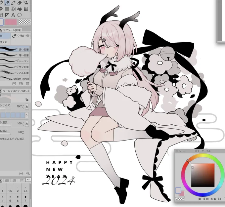Click the hue ring handle on color wheel
This screenshot has height=207, width=225.
189,161
